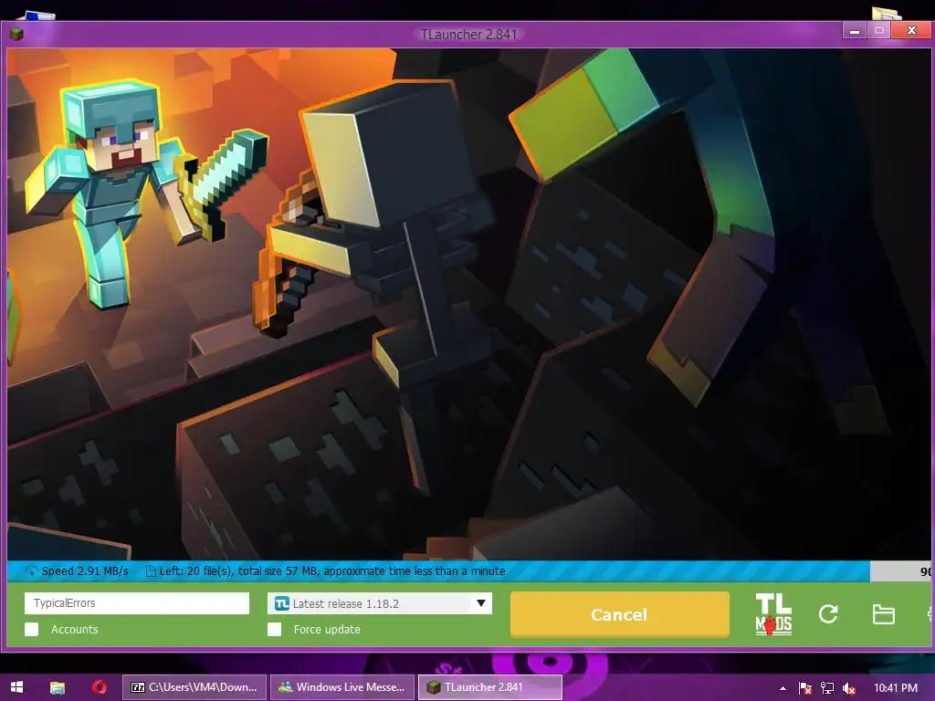Minimize the TLauncher window
The width and height of the screenshot is (935, 701).
pyautogui.click(x=855, y=30)
